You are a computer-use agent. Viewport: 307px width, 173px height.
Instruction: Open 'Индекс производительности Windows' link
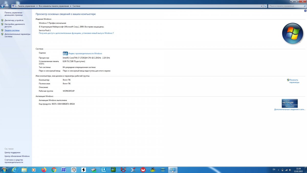[85, 54]
